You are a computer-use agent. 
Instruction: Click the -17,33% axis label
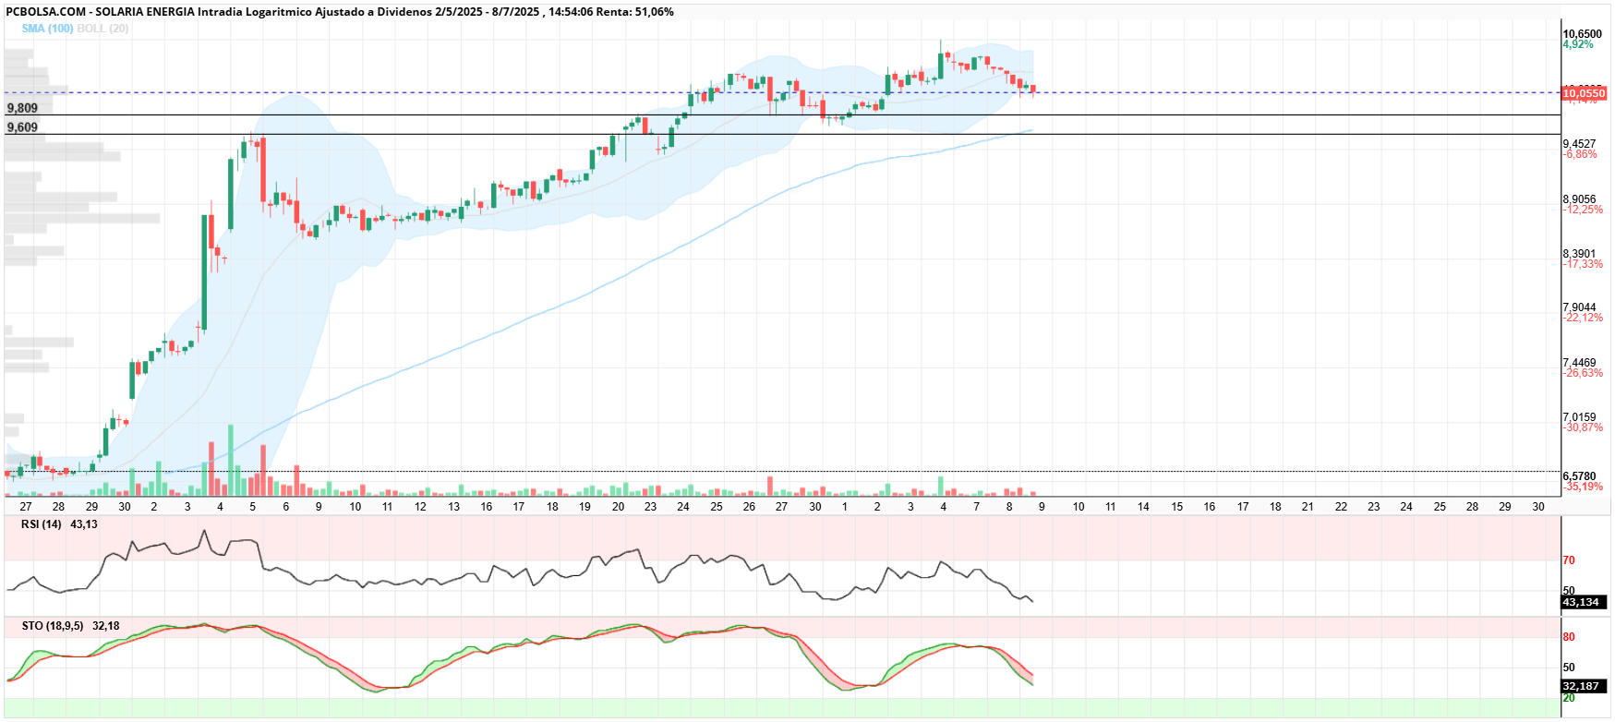(1583, 264)
